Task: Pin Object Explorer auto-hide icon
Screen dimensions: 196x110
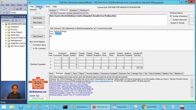Action: pyautogui.click(x=22, y=17)
